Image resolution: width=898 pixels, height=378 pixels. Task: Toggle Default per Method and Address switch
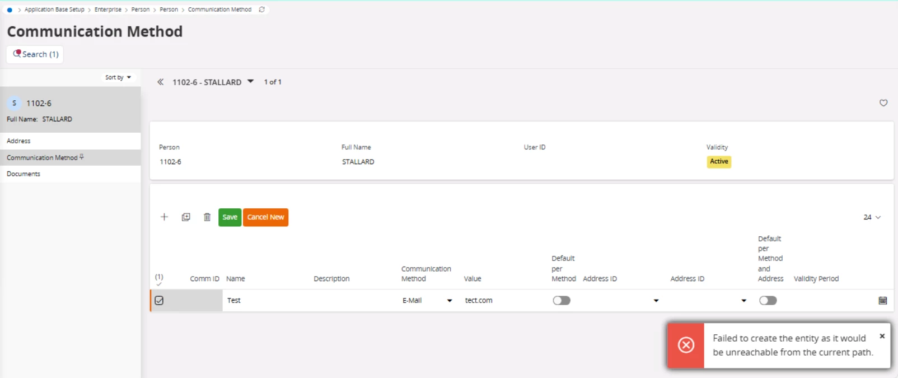[x=768, y=301]
